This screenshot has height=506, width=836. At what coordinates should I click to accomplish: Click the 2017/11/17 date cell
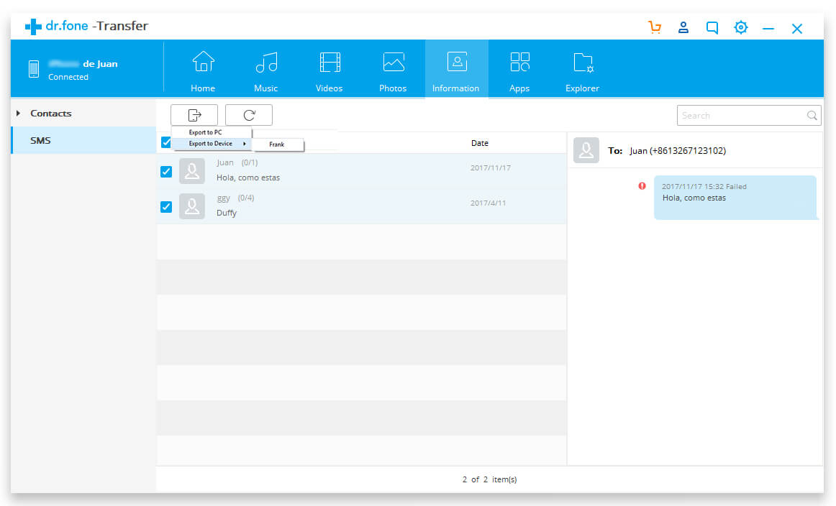[x=491, y=167]
